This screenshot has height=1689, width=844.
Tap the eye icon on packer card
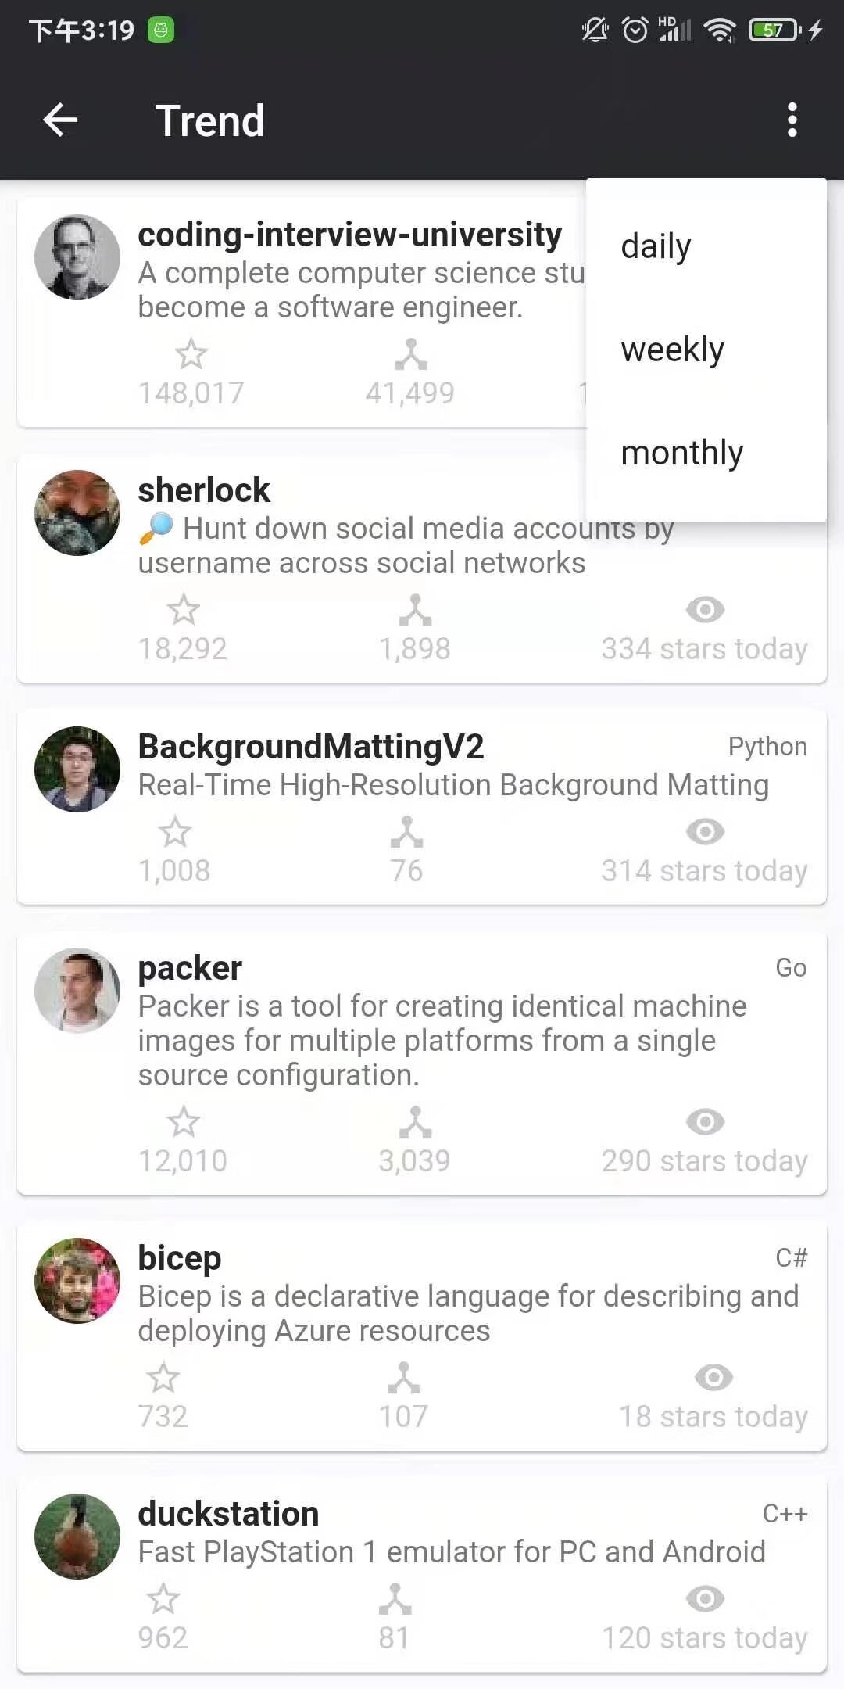pyautogui.click(x=705, y=1122)
